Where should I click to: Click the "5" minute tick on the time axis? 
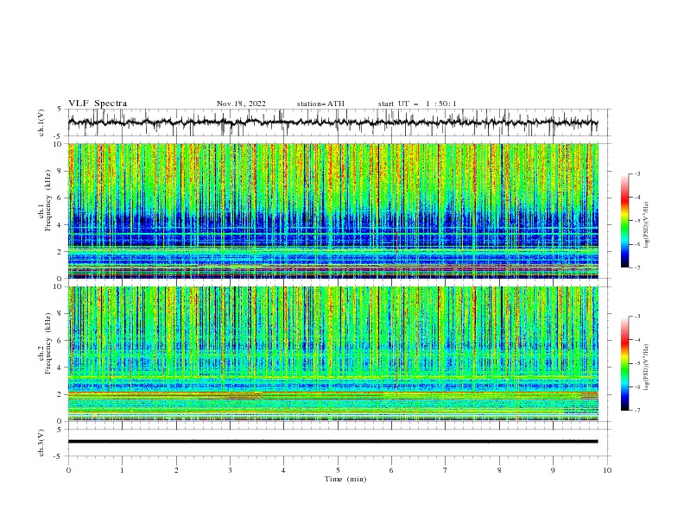338,470
